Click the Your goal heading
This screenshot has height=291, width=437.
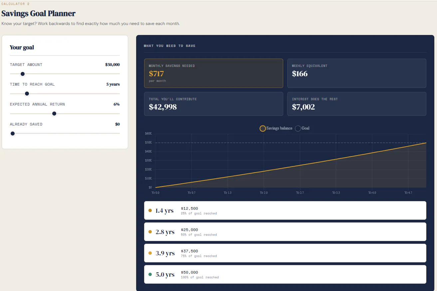click(x=22, y=47)
